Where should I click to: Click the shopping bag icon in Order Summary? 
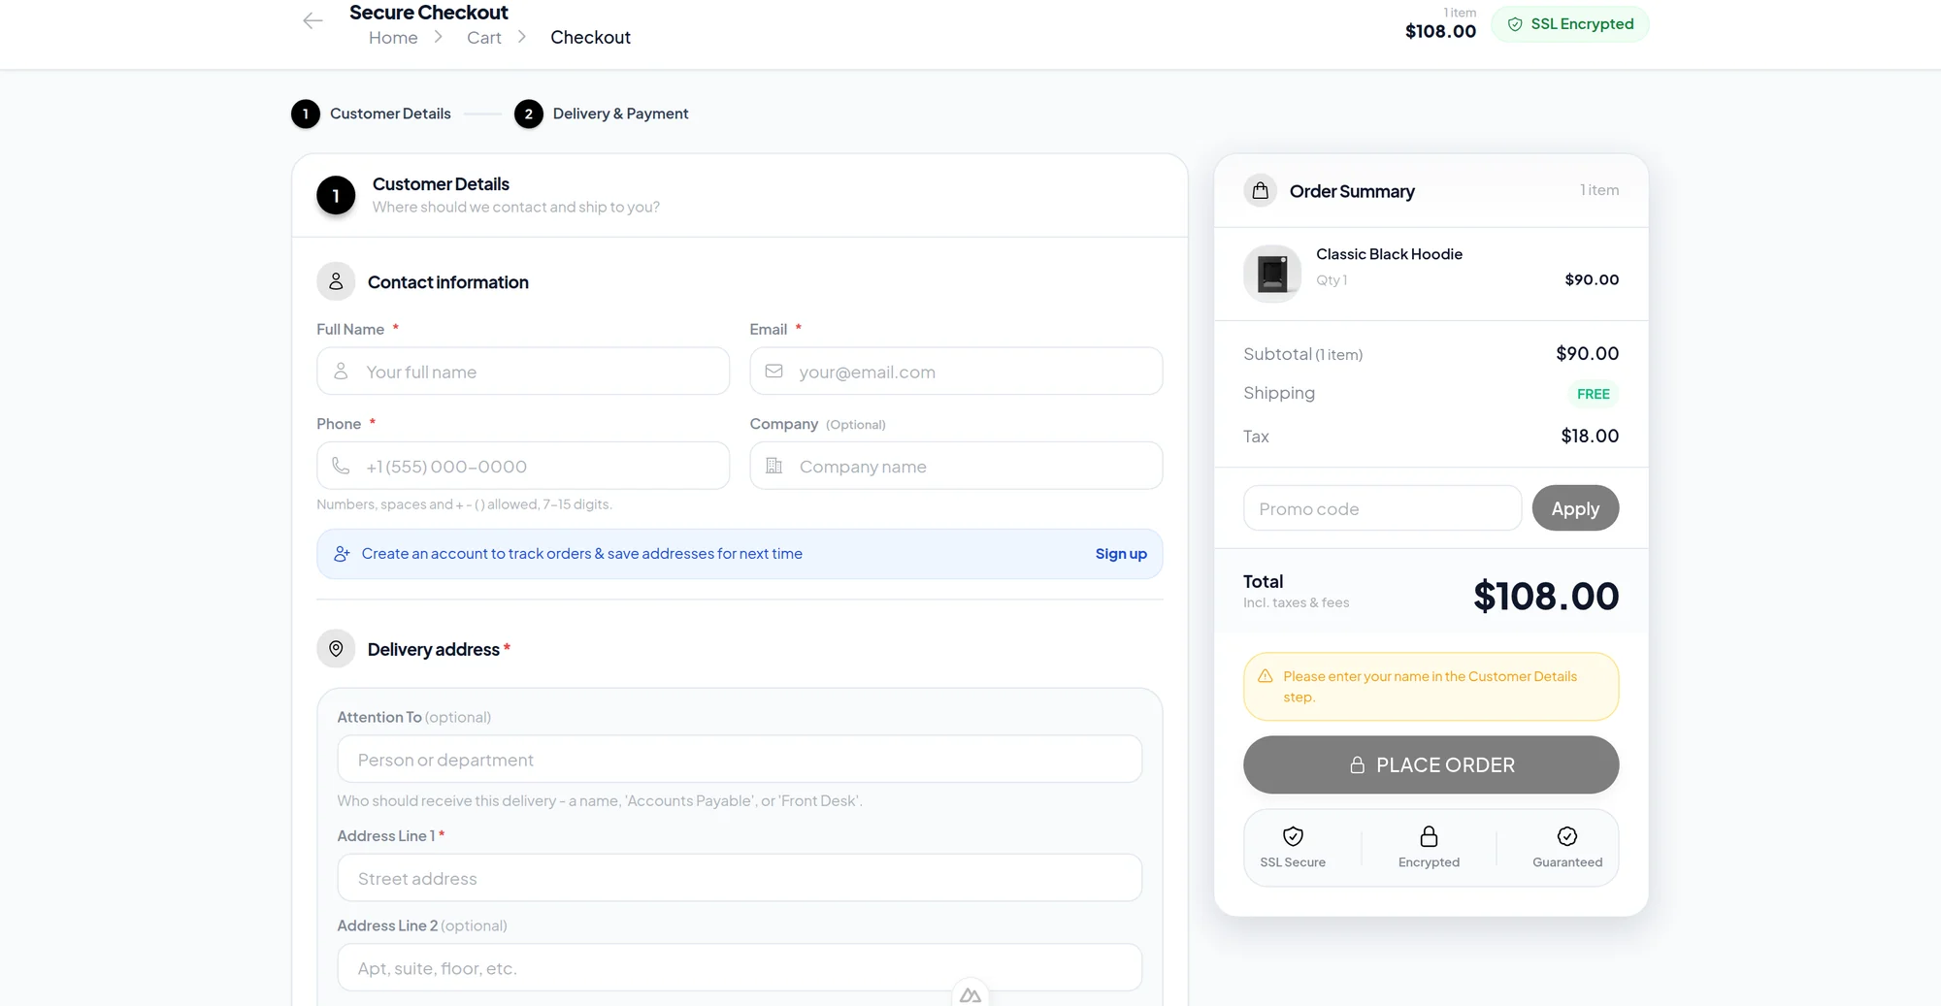tap(1260, 190)
